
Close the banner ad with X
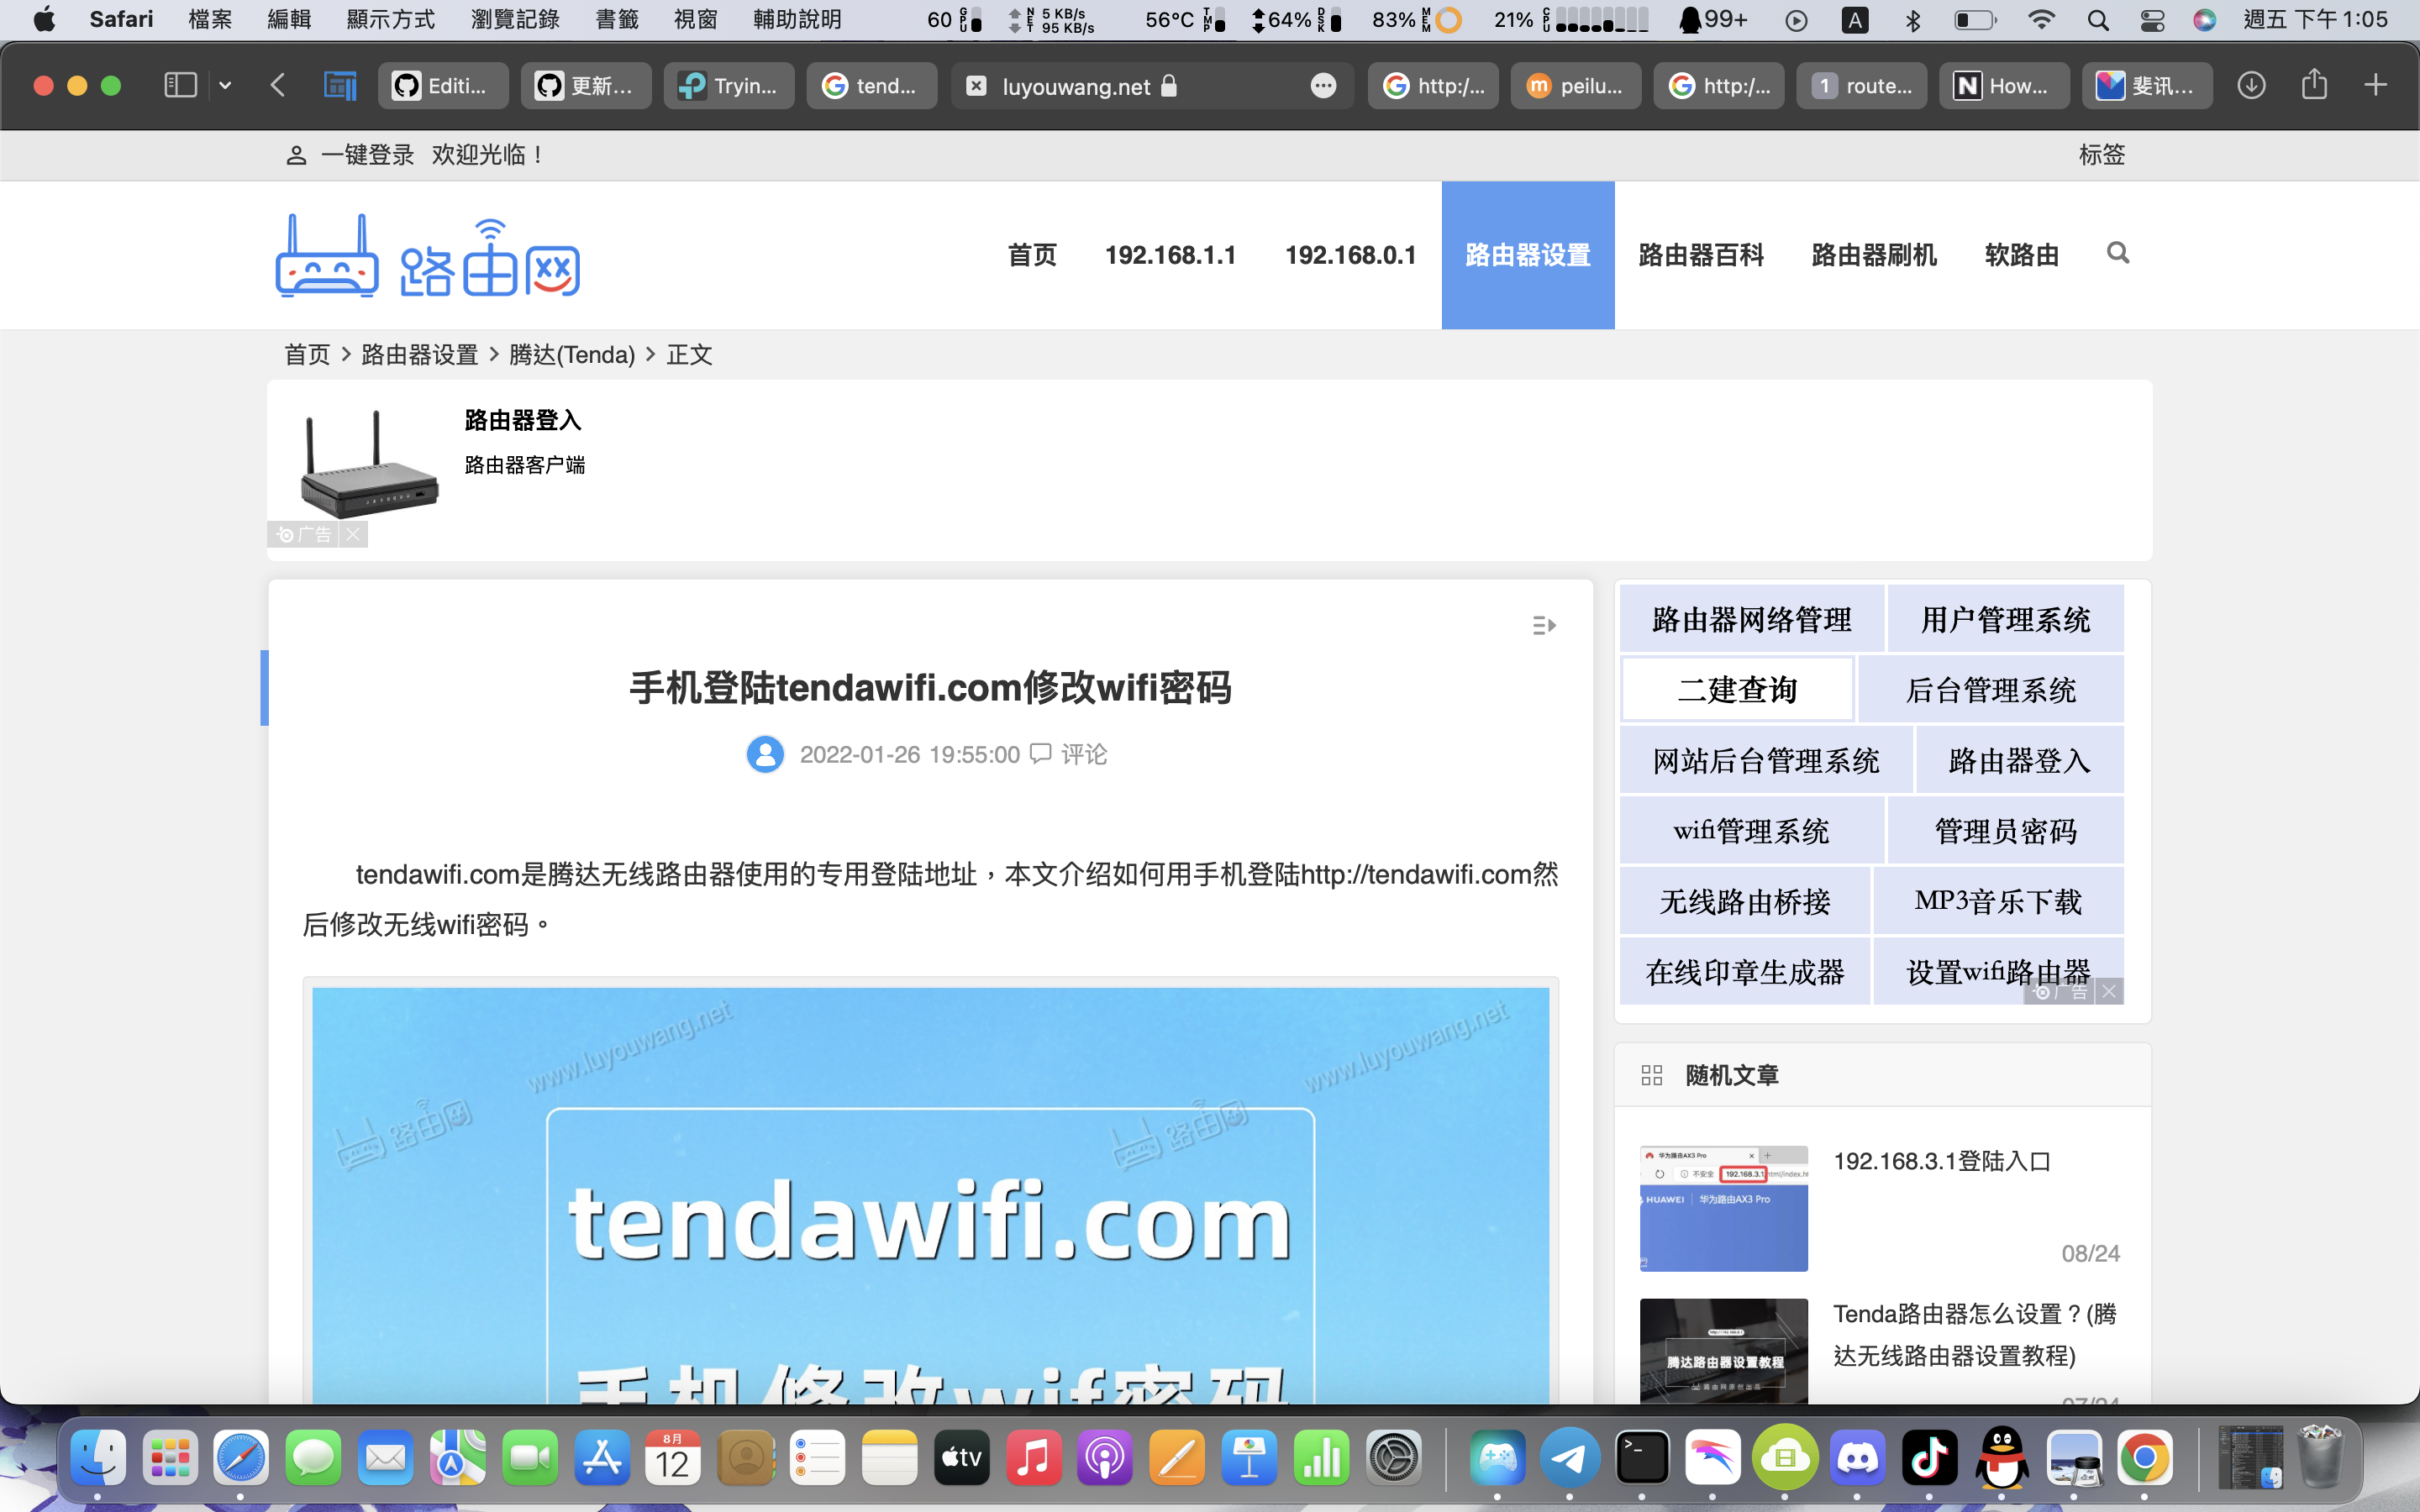(353, 534)
